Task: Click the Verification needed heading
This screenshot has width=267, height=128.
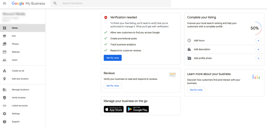Action: [x=123, y=17]
